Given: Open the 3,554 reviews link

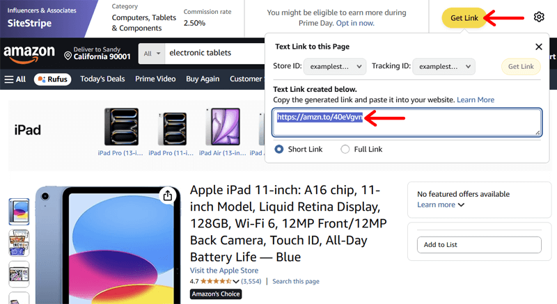Looking at the screenshot, I should pos(251,281).
